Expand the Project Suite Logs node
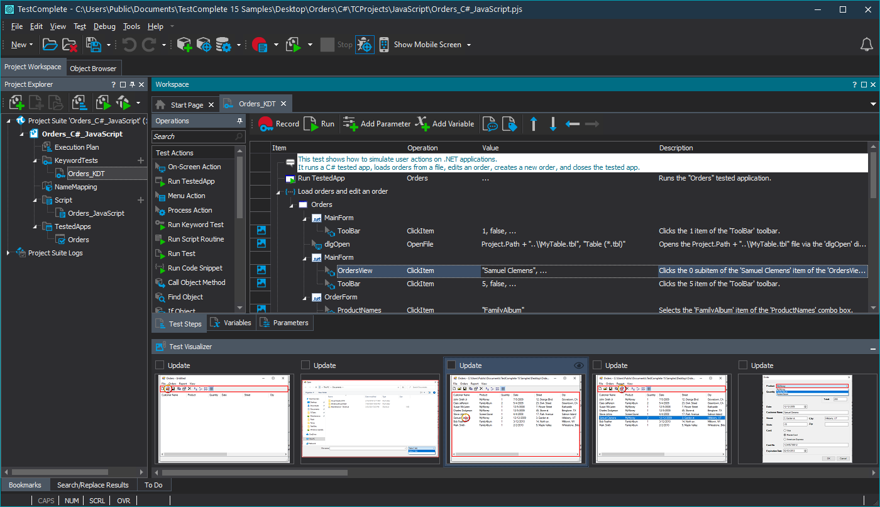 point(7,252)
